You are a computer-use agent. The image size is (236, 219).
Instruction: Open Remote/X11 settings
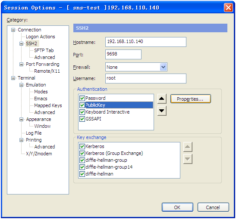tap(47, 71)
